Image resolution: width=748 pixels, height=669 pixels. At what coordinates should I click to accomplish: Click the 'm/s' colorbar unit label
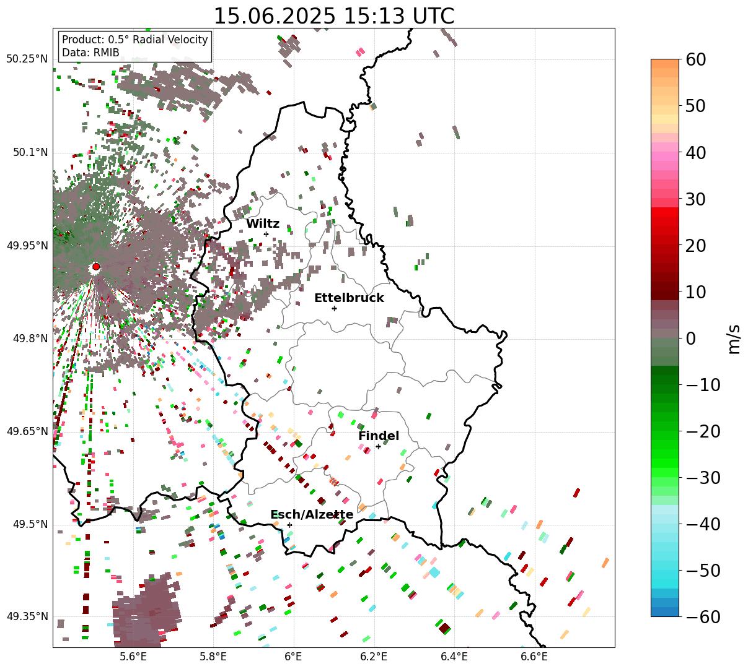coord(734,338)
